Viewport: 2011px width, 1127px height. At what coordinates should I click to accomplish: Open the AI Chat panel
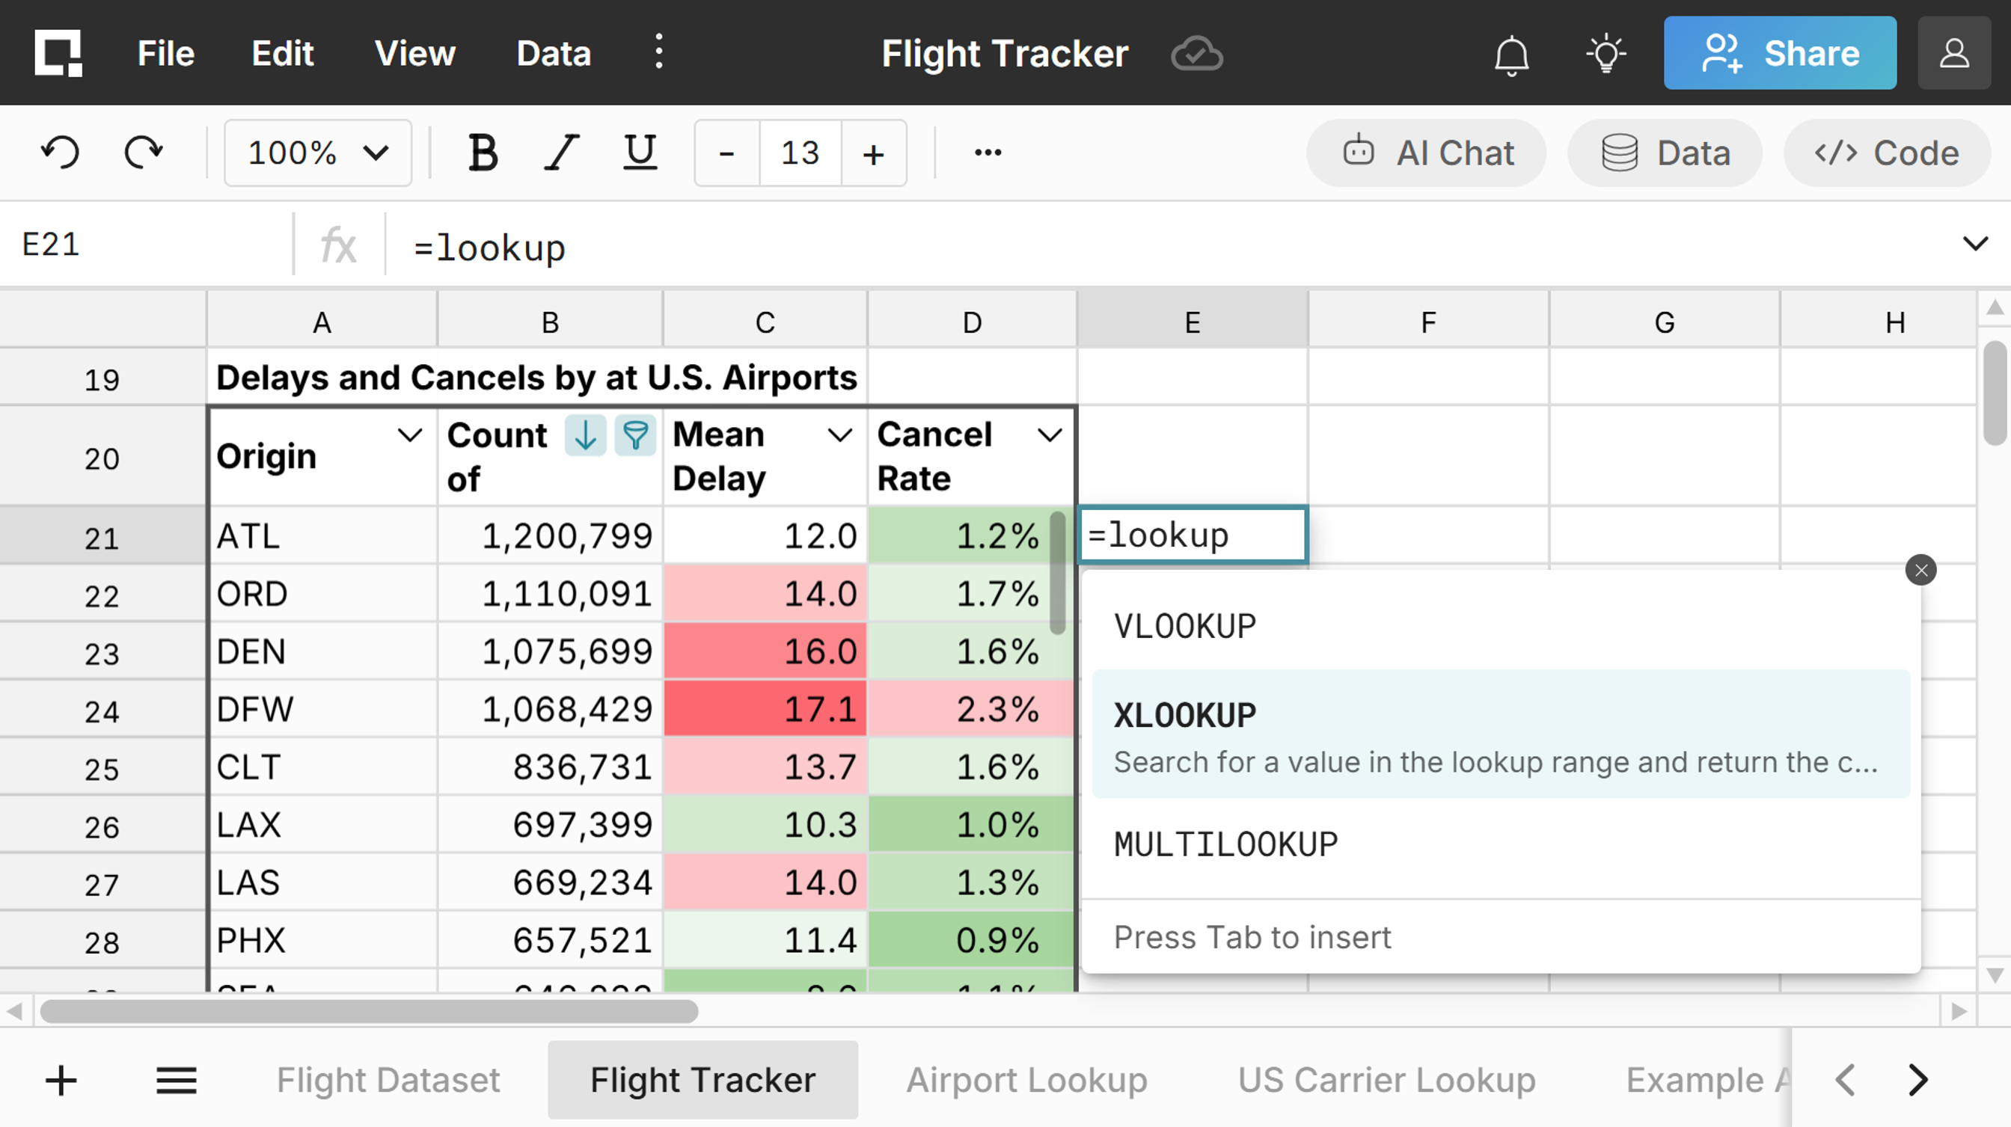click(x=1426, y=153)
